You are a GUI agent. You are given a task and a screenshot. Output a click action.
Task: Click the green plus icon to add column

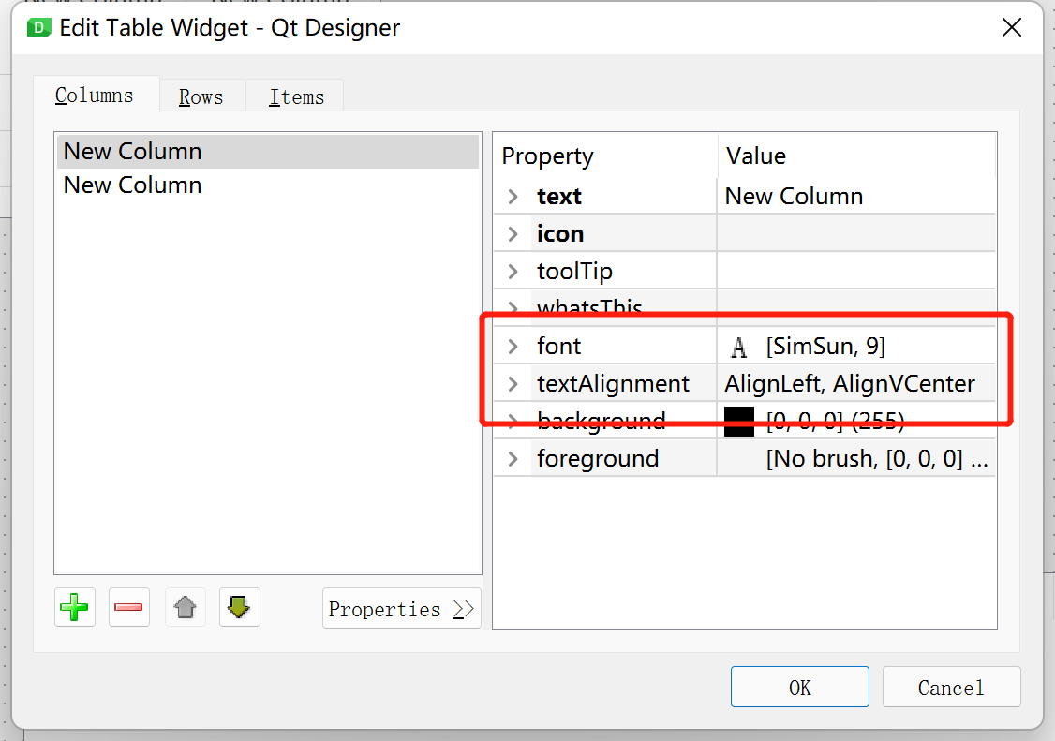74,607
